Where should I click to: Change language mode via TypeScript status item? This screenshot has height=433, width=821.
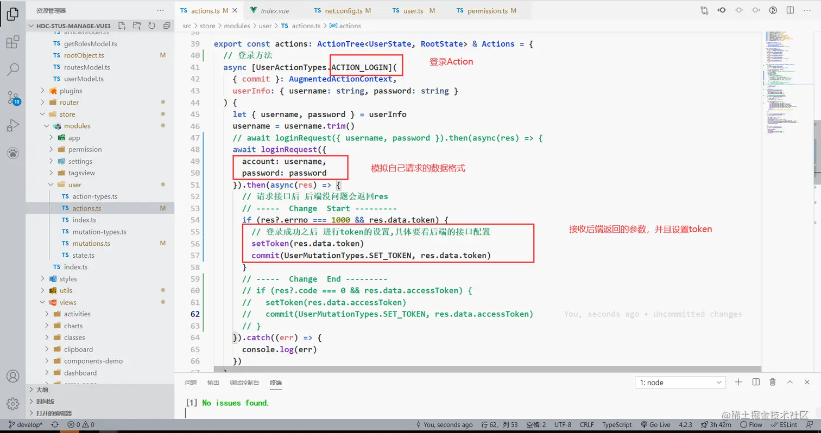click(x=617, y=425)
